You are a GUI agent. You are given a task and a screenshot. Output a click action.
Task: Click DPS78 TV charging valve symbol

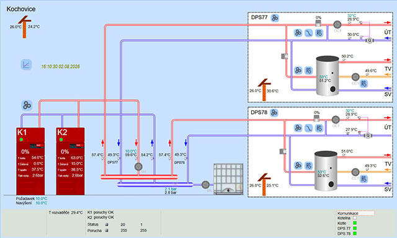(x=283, y=151)
